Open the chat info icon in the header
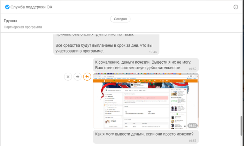Viewport: 244px width, 146px height. 236,7
